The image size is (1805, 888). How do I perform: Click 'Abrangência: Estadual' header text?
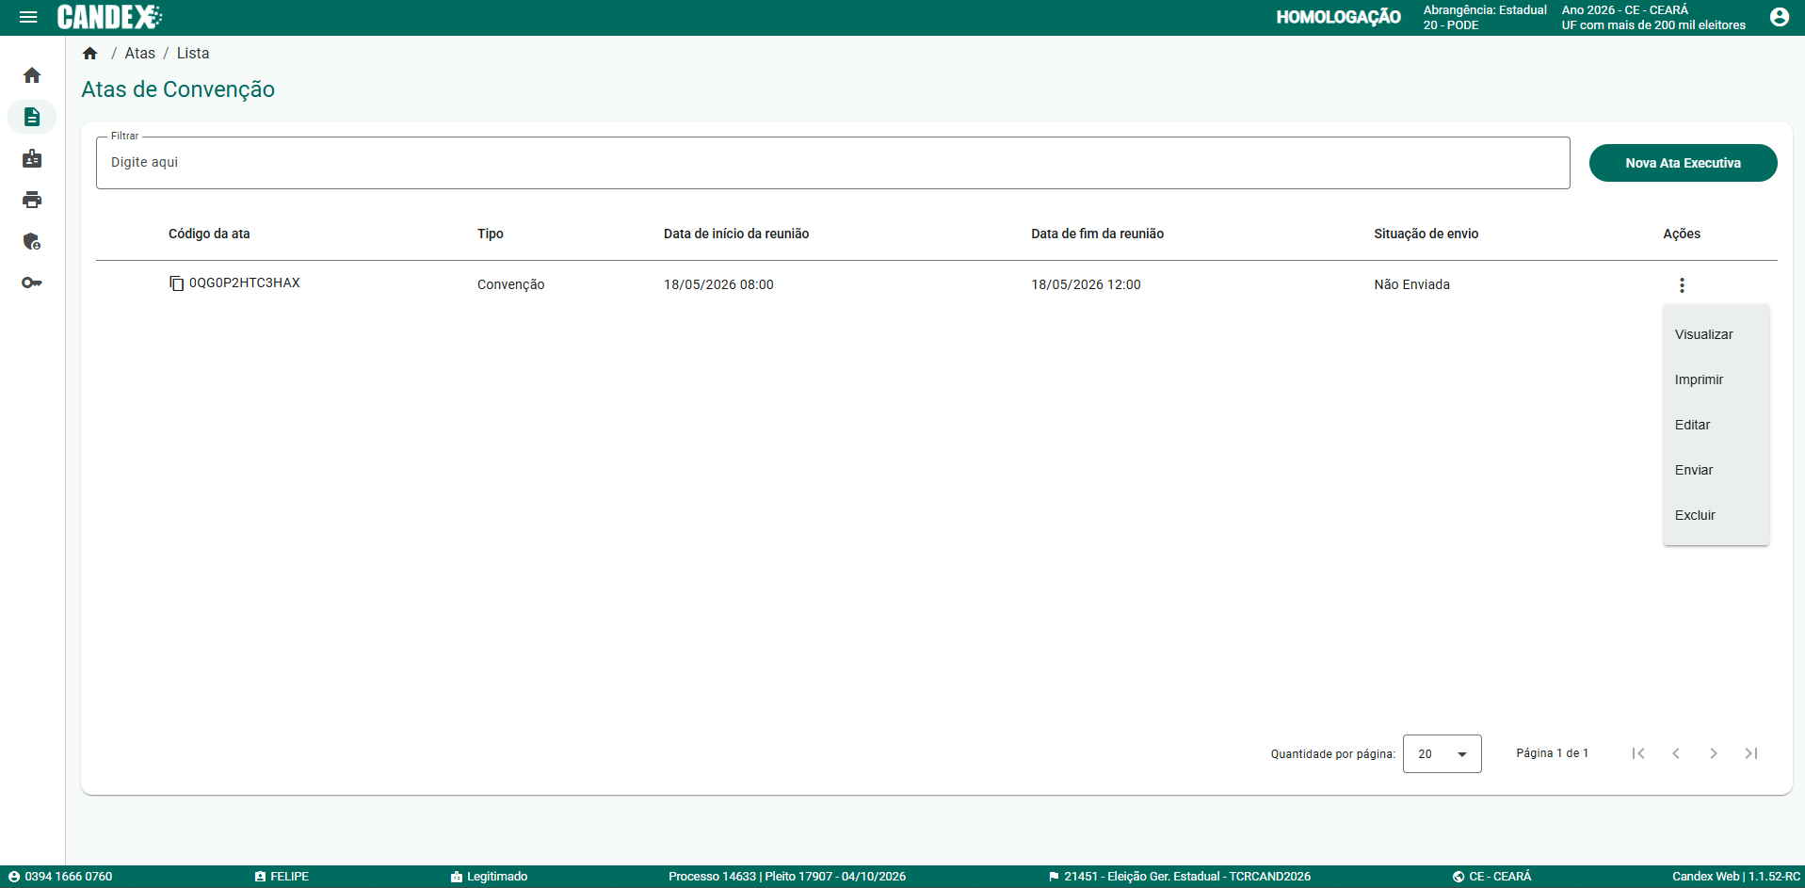point(1485,10)
